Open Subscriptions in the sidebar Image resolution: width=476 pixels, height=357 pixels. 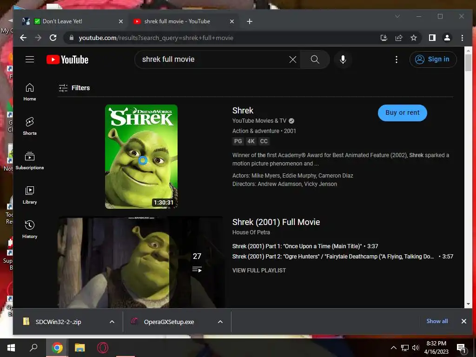click(x=29, y=160)
